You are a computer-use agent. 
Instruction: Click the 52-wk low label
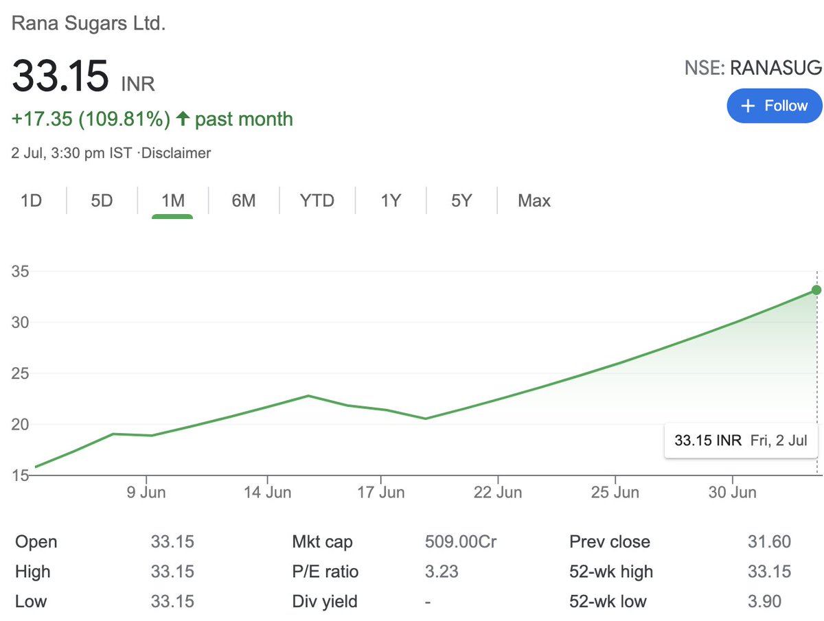608,602
